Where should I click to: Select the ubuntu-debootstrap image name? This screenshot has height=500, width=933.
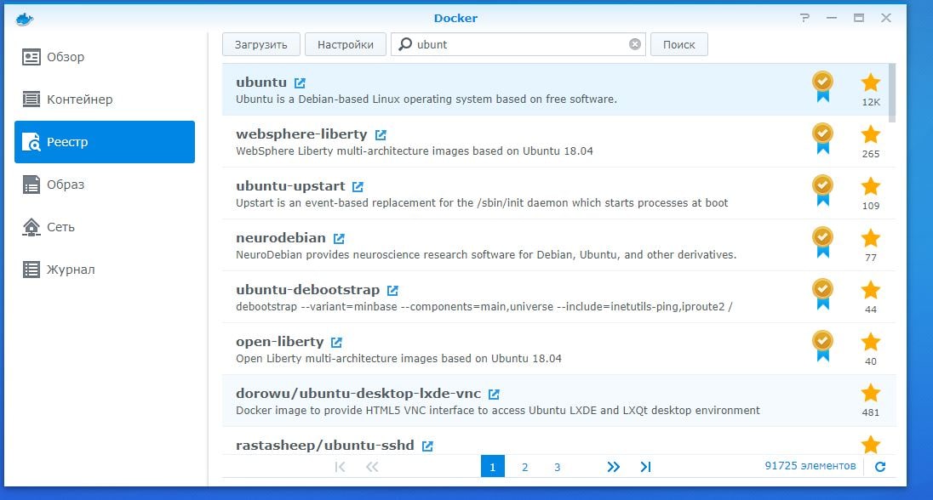(307, 289)
